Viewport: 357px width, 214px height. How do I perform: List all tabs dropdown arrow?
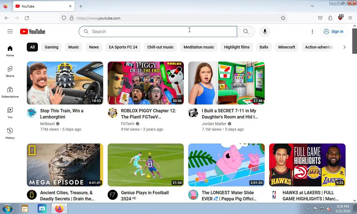312,6
